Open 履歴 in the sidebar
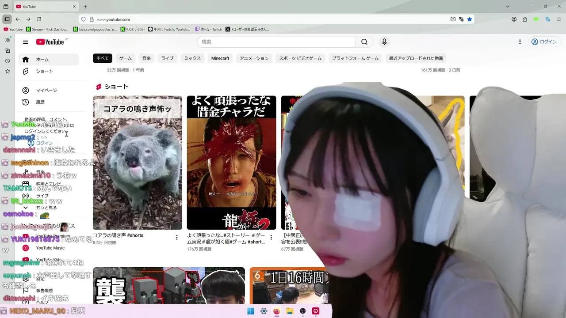The width and height of the screenshot is (566, 318). [49, 102]
